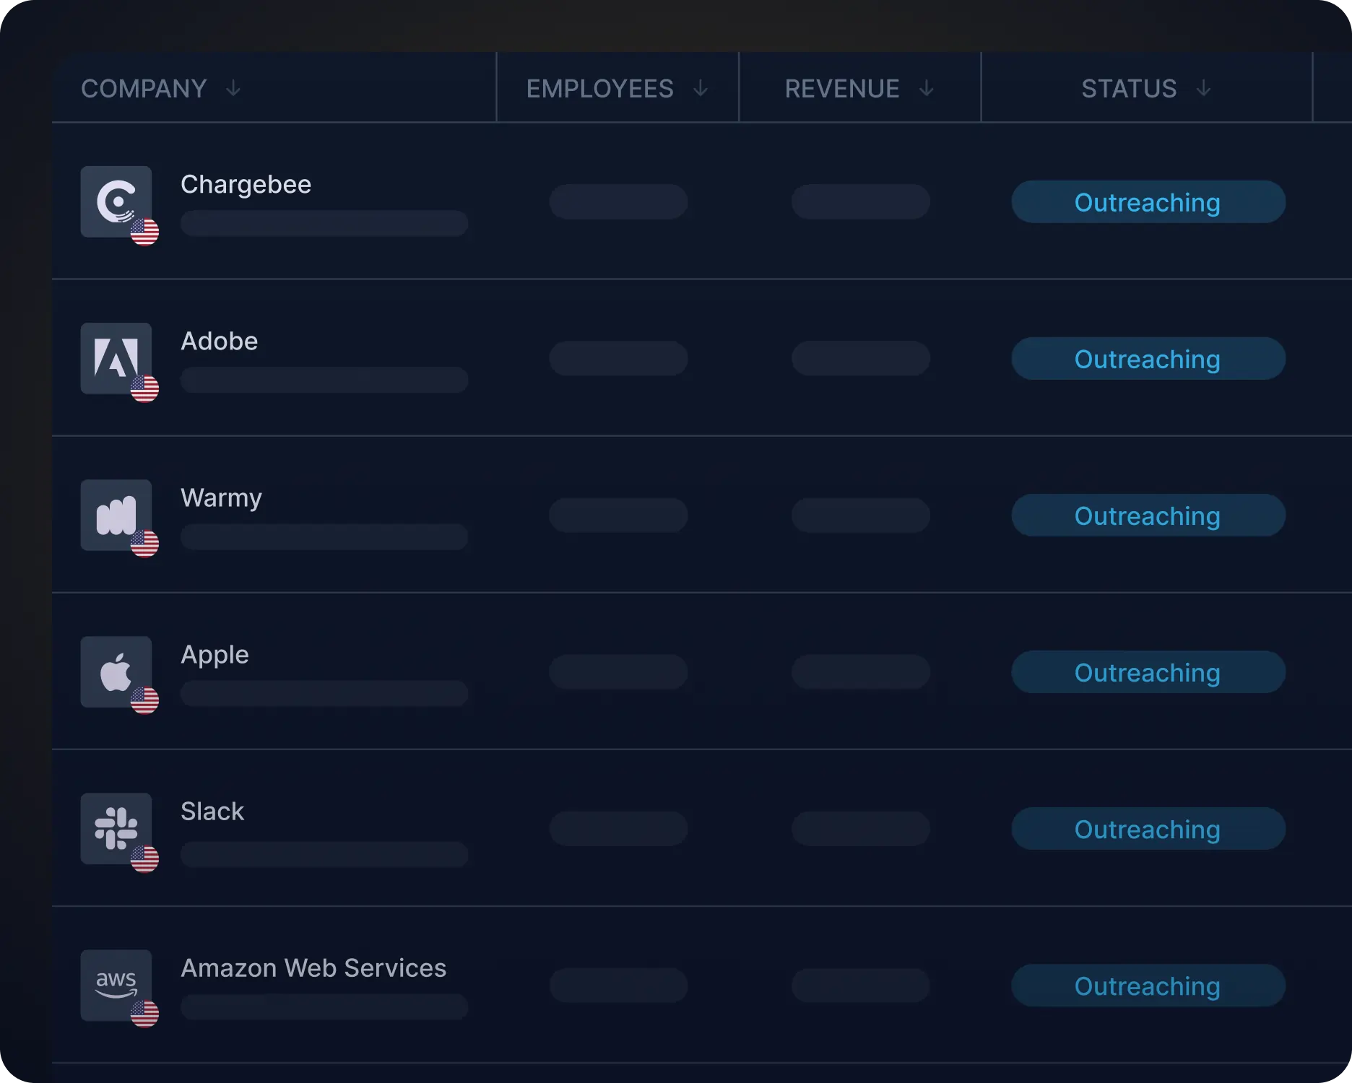Click Outreaching status for Apple
The width and height of the screenshot is (1352, 1083).
tap(1148, 672)
